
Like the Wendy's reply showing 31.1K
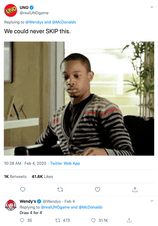[x=93, y=220]
